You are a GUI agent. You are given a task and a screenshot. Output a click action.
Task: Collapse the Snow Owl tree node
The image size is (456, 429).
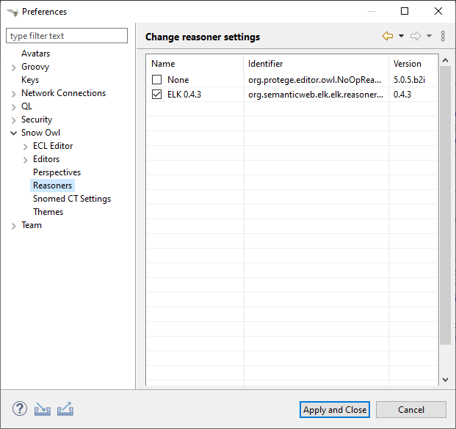14,133
